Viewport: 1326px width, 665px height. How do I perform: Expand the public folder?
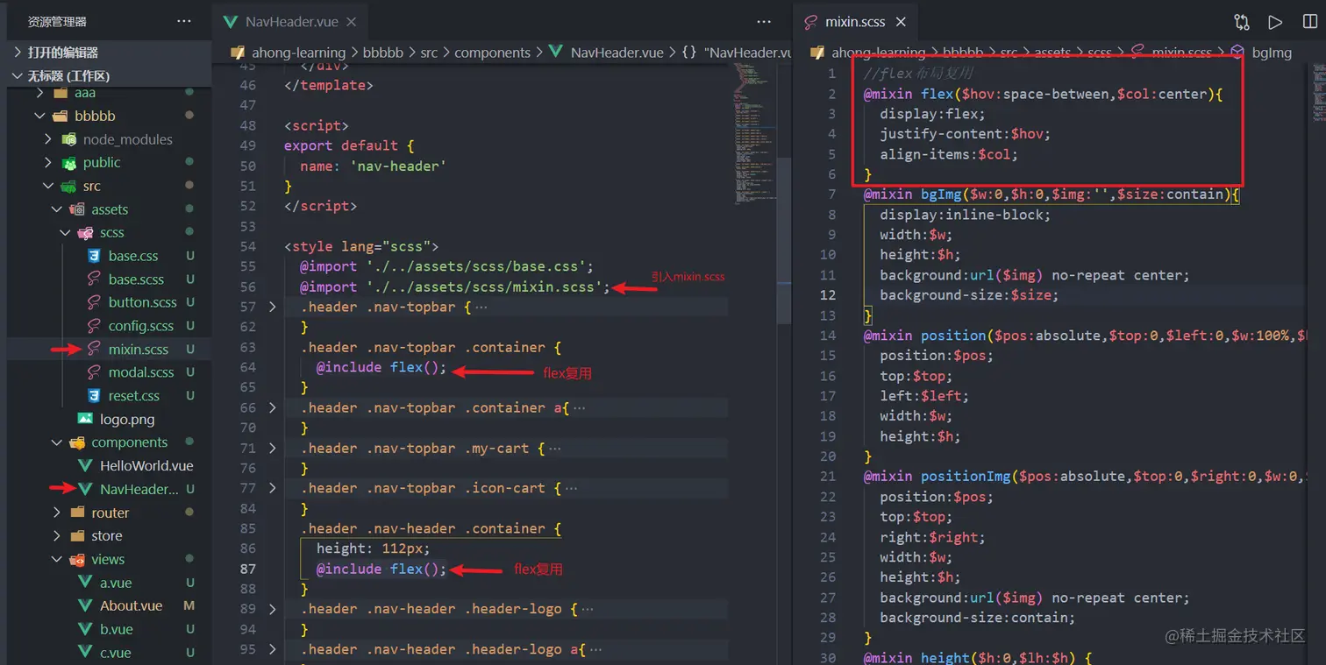49,163
